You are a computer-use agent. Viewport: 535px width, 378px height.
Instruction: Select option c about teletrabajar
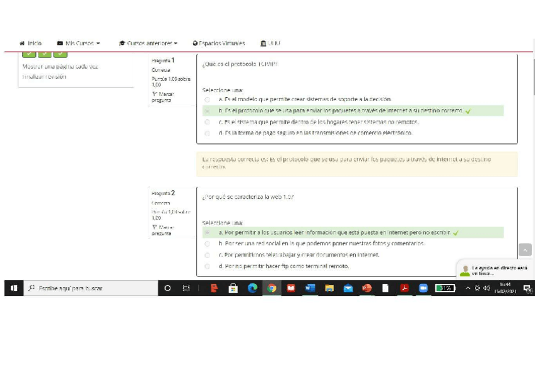click(207, 255)
